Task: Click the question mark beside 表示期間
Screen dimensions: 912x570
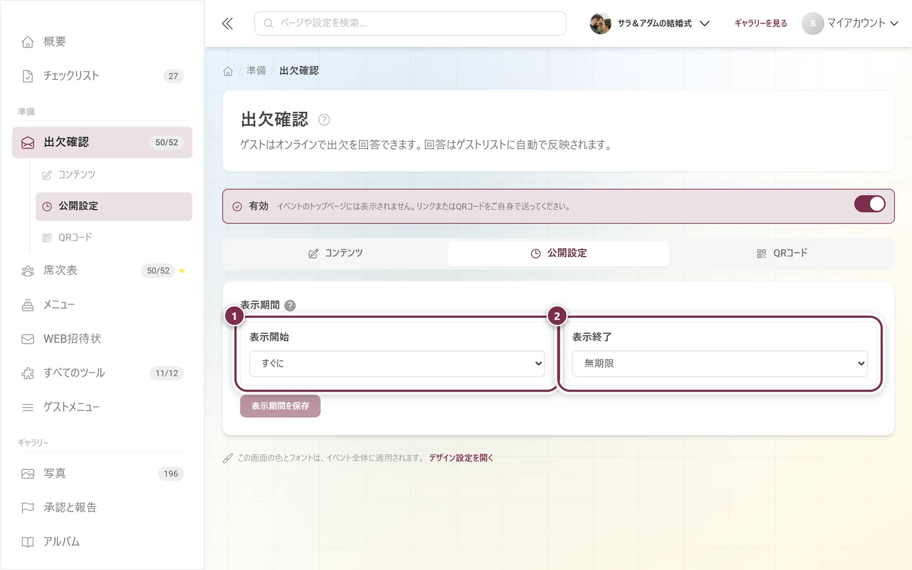Action: pos(290,305)
